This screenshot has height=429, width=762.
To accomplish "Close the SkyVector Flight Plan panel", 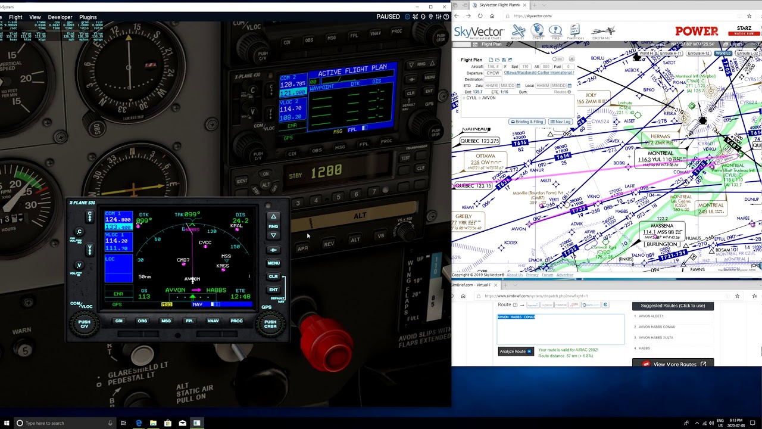I will point(571,59).
